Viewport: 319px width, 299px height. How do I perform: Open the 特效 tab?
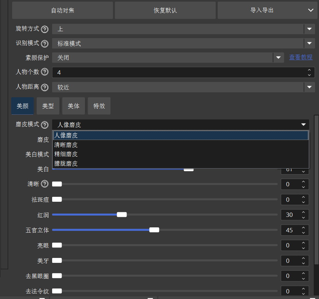[x=99, y=106]
